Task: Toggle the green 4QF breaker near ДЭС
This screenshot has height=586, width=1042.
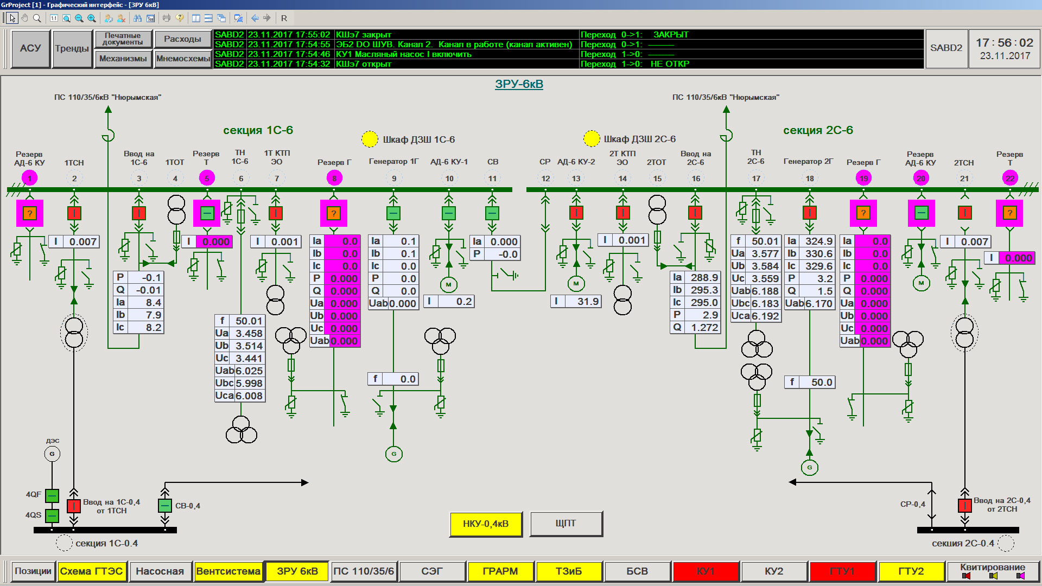Action: click(x=52, y=495)
